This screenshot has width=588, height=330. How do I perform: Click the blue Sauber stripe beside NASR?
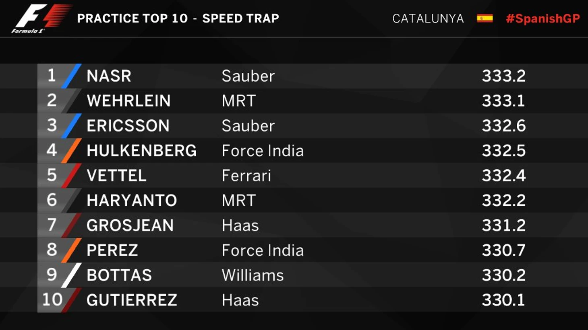tap(71, 76)
